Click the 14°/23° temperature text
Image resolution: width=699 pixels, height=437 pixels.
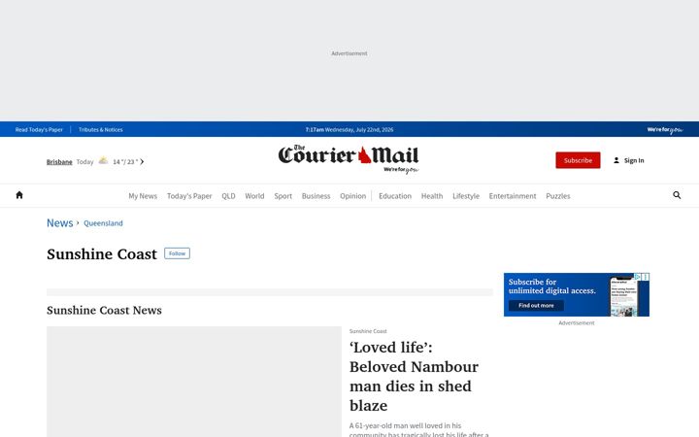click(x=125, y=162)
